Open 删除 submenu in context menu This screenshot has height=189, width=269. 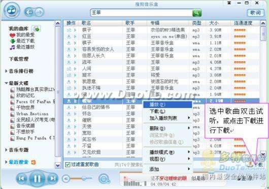click(167, 128)
